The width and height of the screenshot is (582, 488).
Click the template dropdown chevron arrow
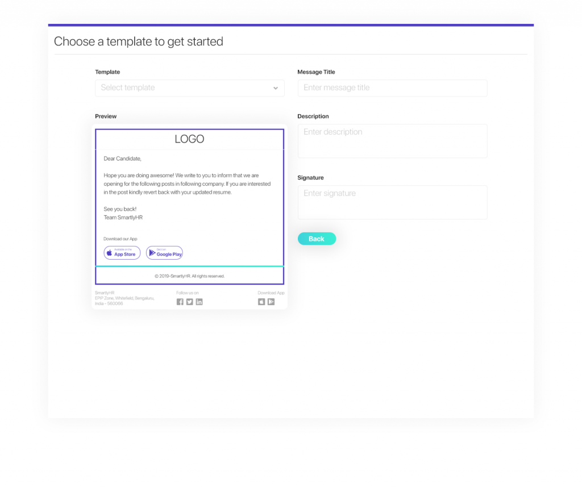pos(276,88)
